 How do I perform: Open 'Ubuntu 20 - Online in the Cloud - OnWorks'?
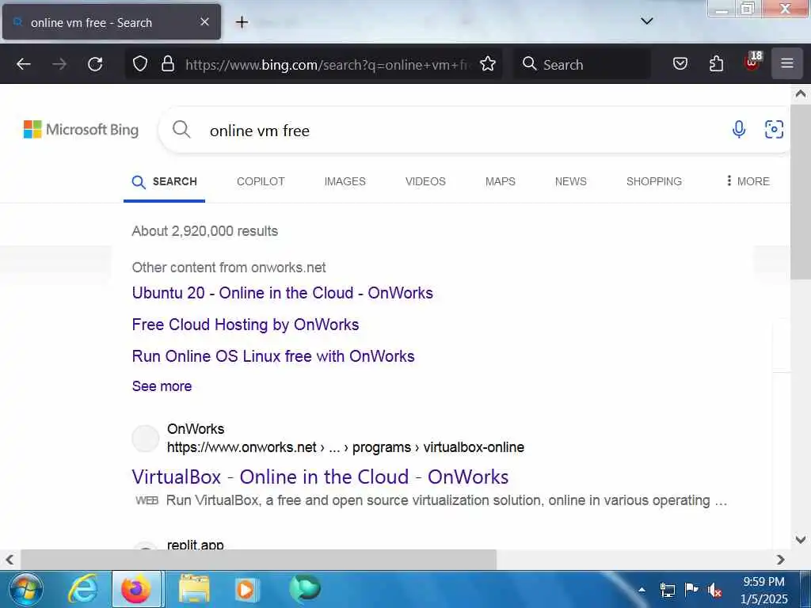(283, 293)
